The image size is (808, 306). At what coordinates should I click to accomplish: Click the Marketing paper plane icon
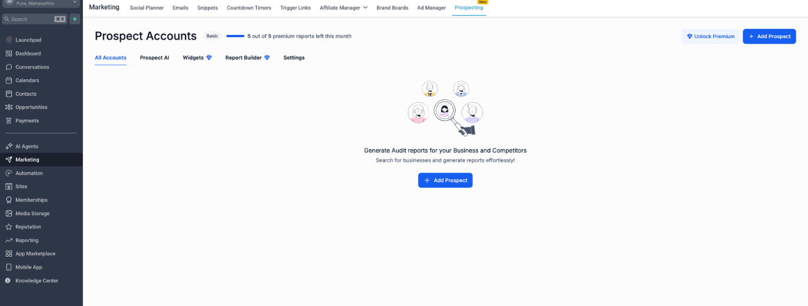coord(9,160)
